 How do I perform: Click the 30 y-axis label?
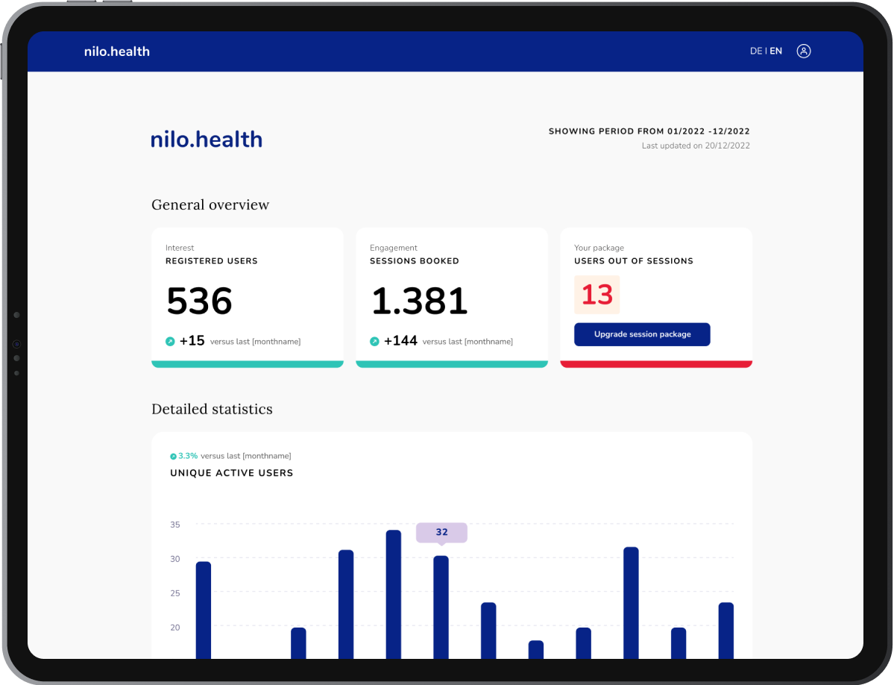point(175,559)
